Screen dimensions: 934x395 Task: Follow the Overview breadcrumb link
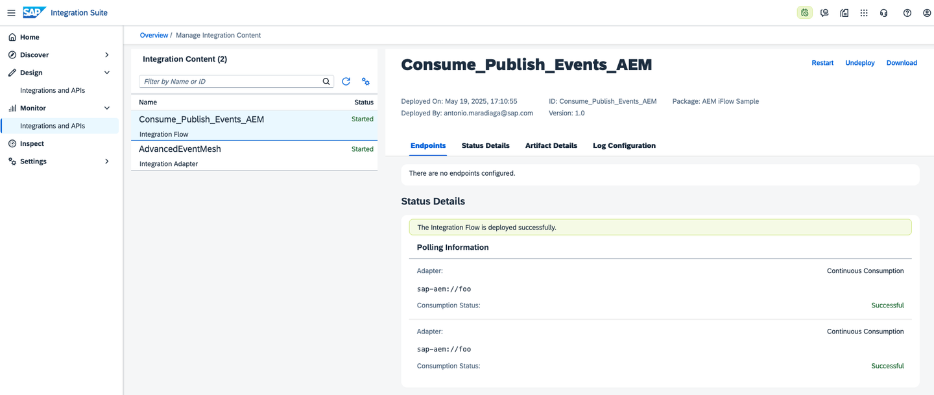154,36
